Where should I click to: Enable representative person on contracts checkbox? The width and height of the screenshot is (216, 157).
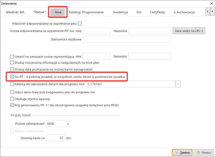click(12, 57)
